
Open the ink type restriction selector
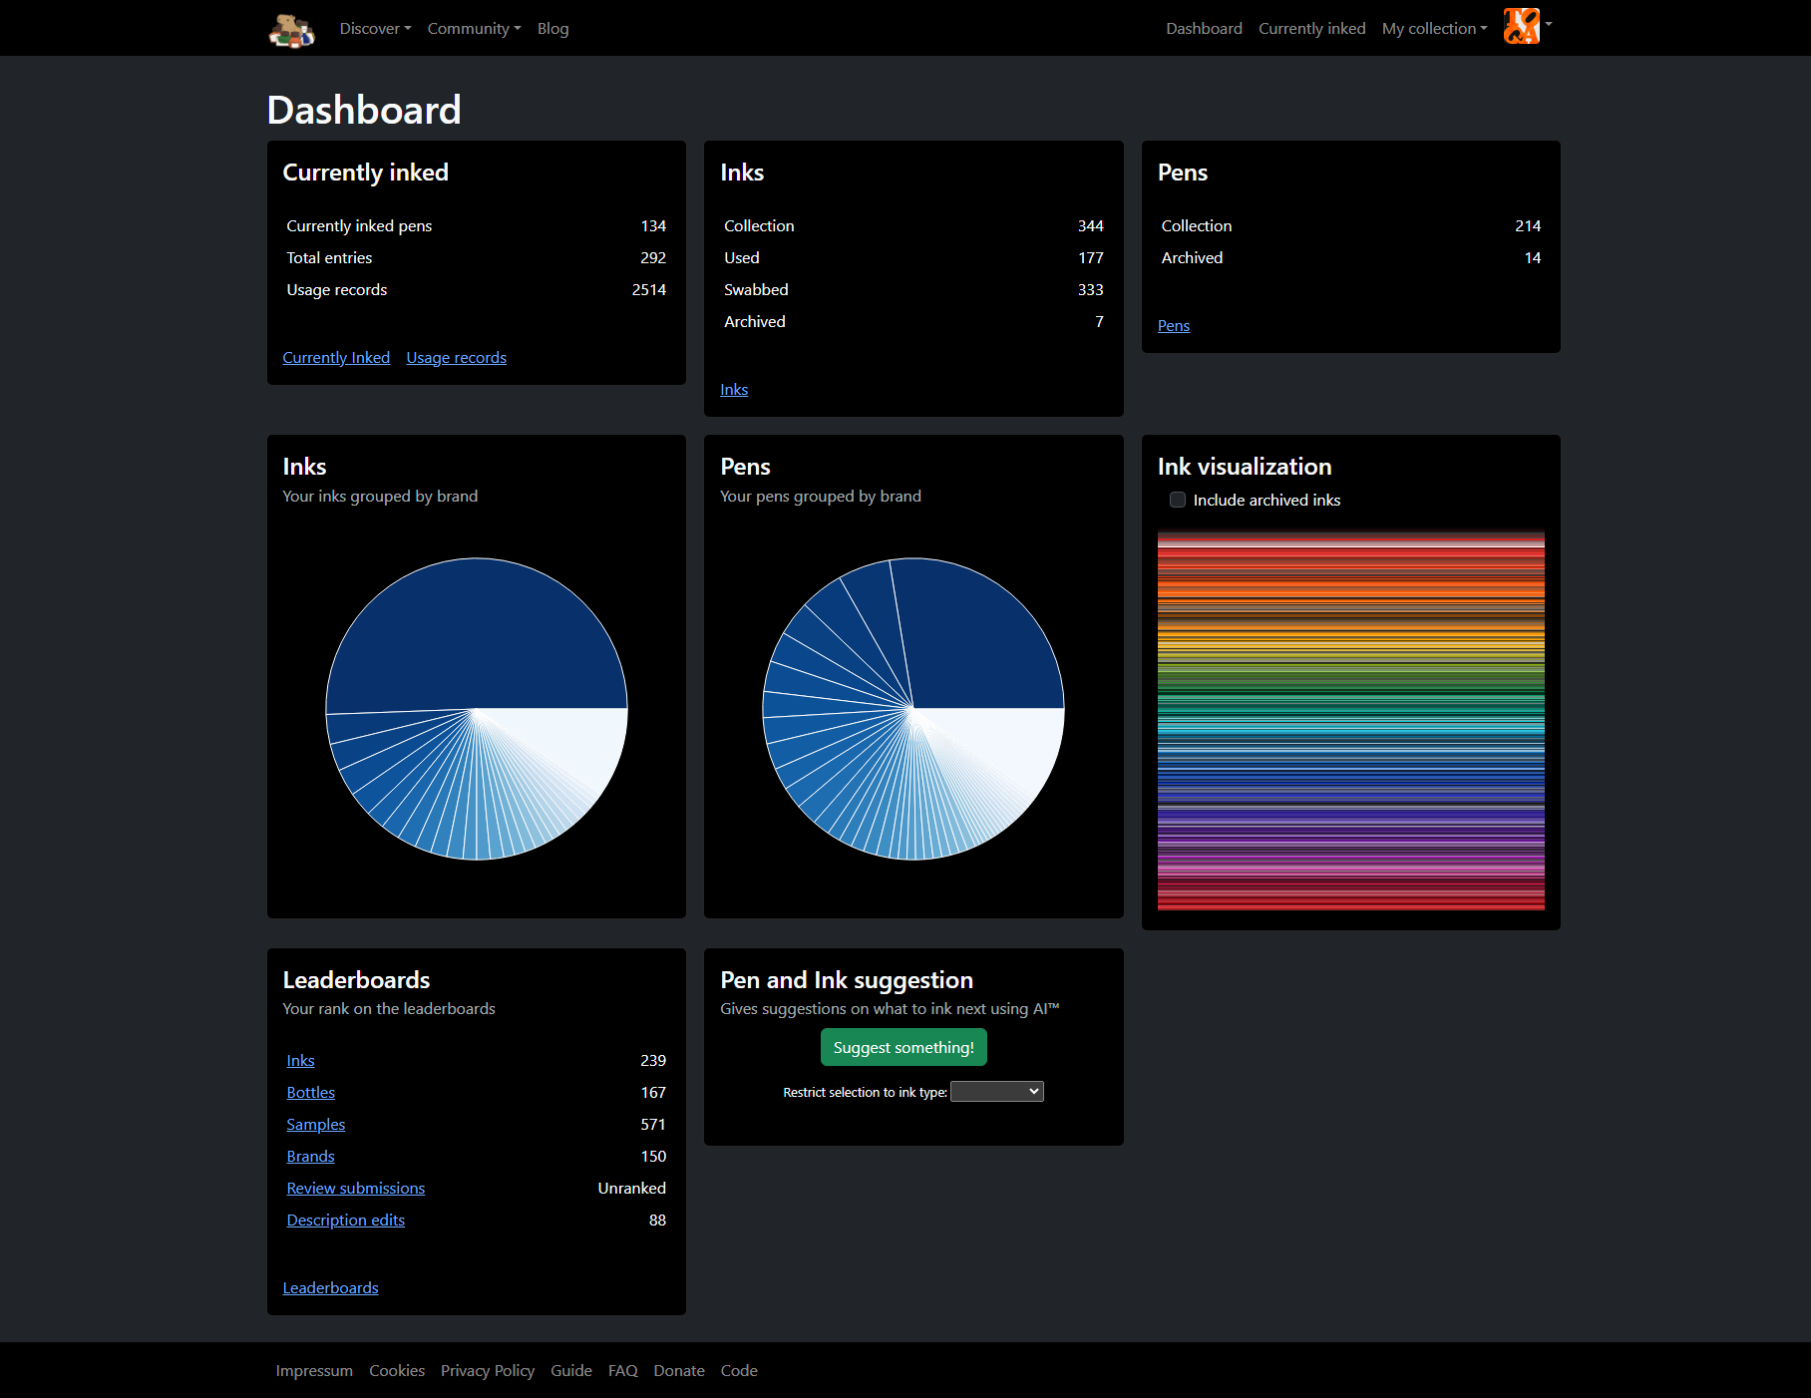coord(996,1091)
